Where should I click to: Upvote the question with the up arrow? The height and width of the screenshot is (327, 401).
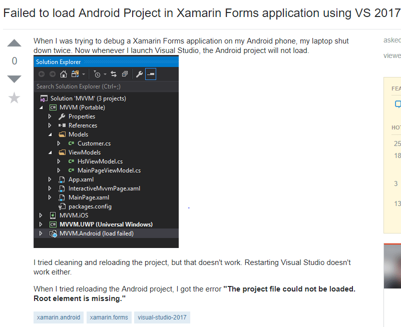(15, 43)
